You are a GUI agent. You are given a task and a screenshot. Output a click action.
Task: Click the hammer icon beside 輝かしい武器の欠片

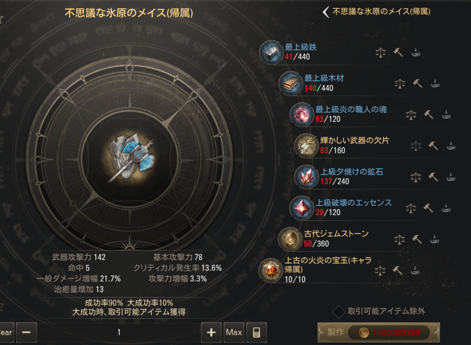pyautogui.click(x=433, y=146)
